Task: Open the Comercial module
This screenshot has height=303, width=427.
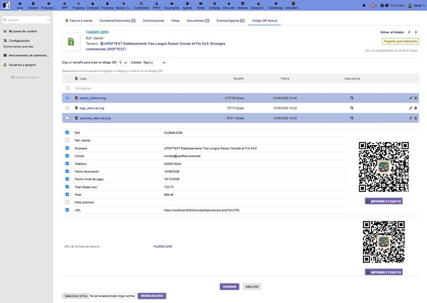Action: [x=92, y=5]
